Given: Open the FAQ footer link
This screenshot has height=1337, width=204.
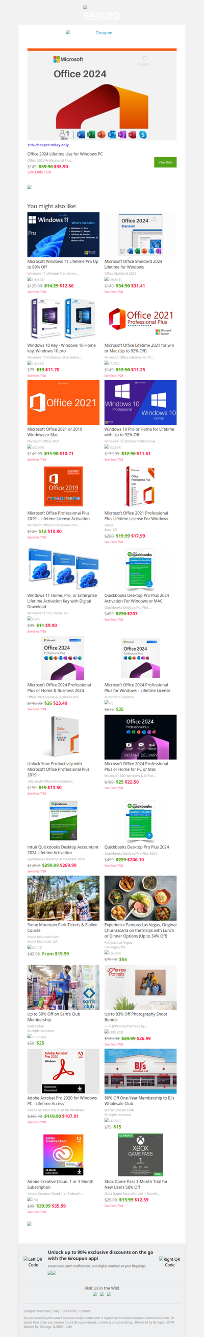Looking at the screenshot, I should pos(56,1311).
